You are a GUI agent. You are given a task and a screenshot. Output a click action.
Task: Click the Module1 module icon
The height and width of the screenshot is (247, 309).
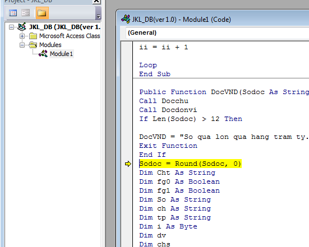[43, 54]
